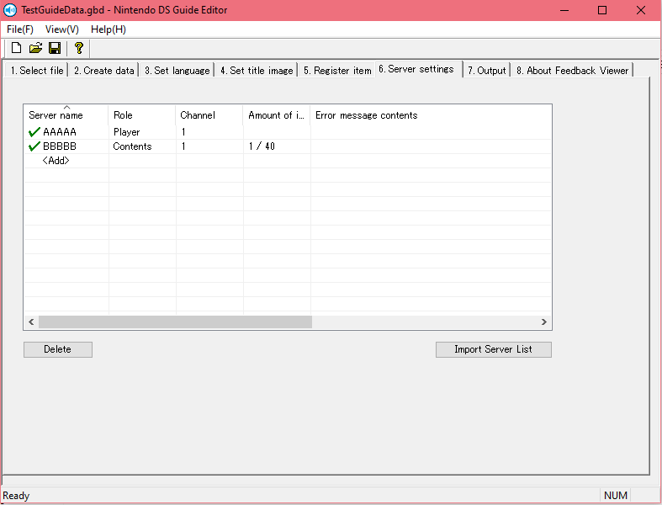Open the File(F) menu
The image size is (662, 505).
click(x=20, y=29)
